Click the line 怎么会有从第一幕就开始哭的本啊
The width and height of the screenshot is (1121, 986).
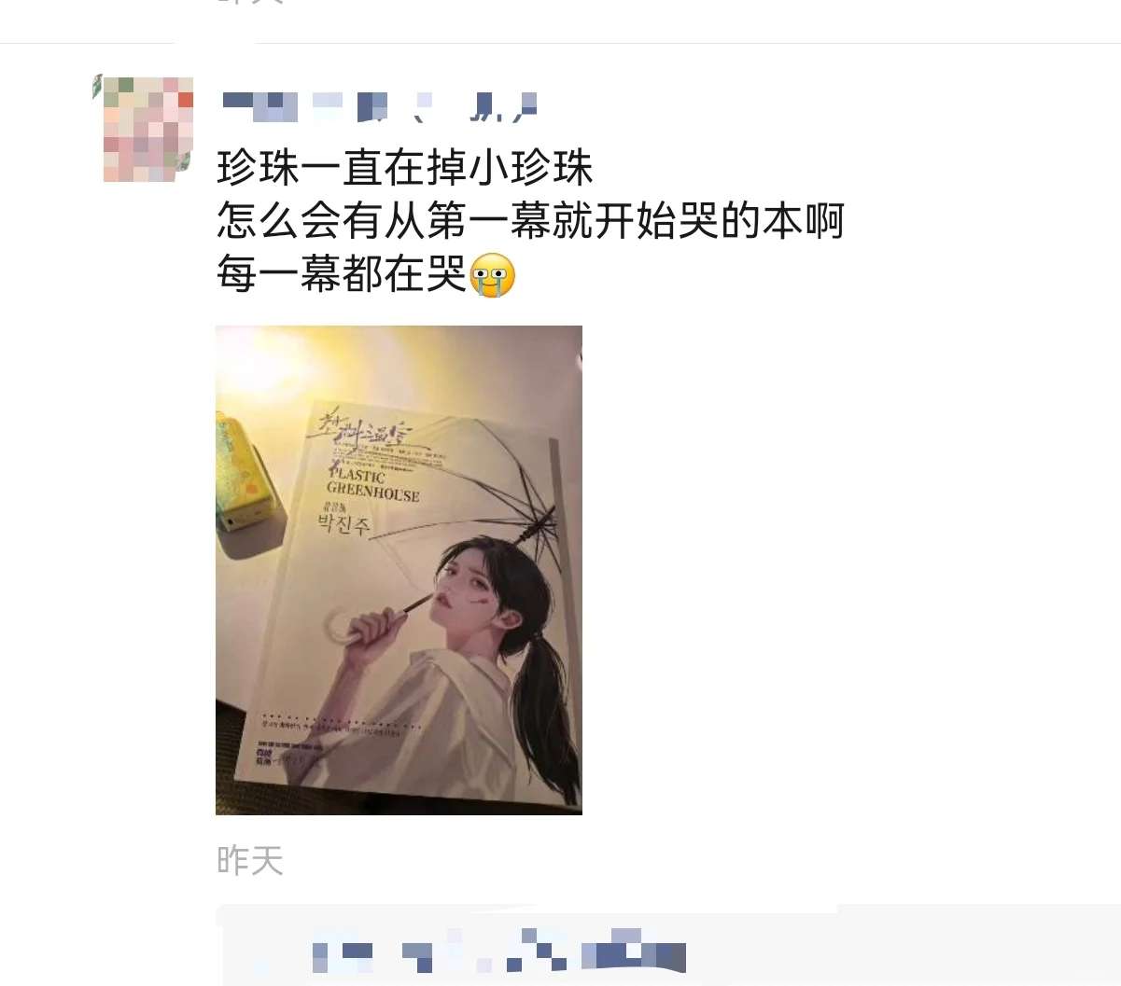click(530, 221)
